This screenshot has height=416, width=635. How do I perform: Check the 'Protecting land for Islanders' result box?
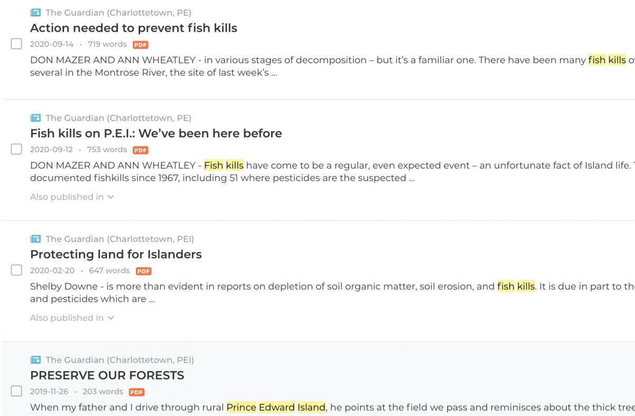(x=16, y=270)
